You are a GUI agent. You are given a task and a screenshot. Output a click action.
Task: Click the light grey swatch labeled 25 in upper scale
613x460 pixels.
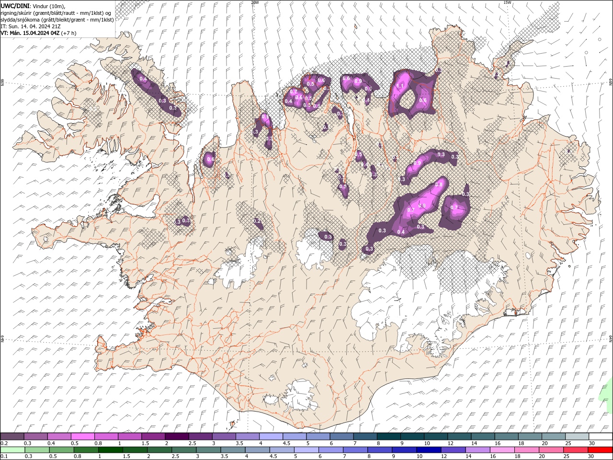[577, 437]
